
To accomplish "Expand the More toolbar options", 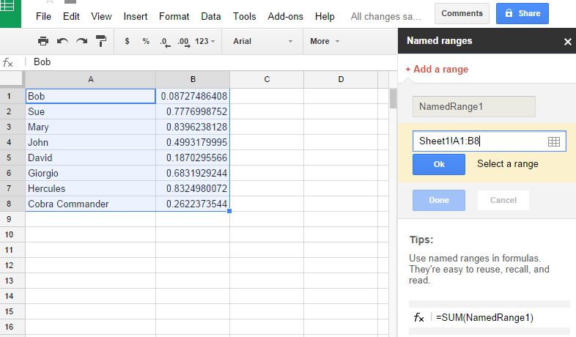I will point(325,41).
